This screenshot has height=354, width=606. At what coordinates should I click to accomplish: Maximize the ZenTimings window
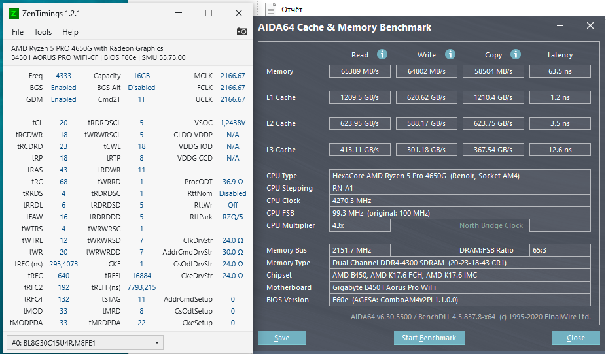coord(209,14)
